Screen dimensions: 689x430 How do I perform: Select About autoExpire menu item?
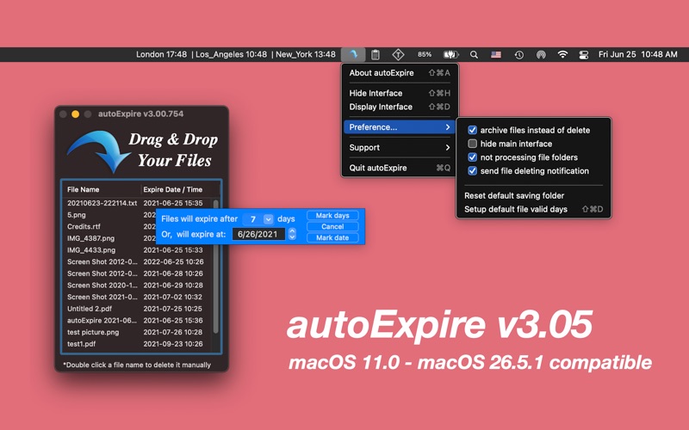click(399, 73)
